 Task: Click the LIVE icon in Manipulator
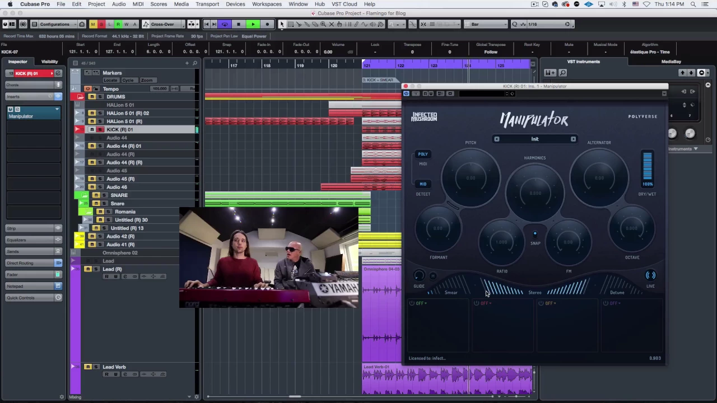click(x=650, y=275)
